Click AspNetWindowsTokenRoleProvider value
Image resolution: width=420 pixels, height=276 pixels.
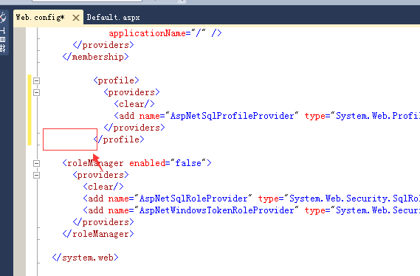tap(216, 210)
